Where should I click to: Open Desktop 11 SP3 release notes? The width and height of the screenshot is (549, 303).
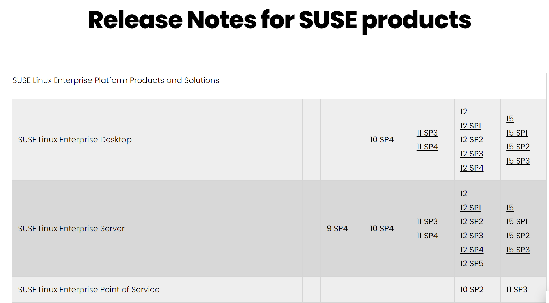point(427,133)
